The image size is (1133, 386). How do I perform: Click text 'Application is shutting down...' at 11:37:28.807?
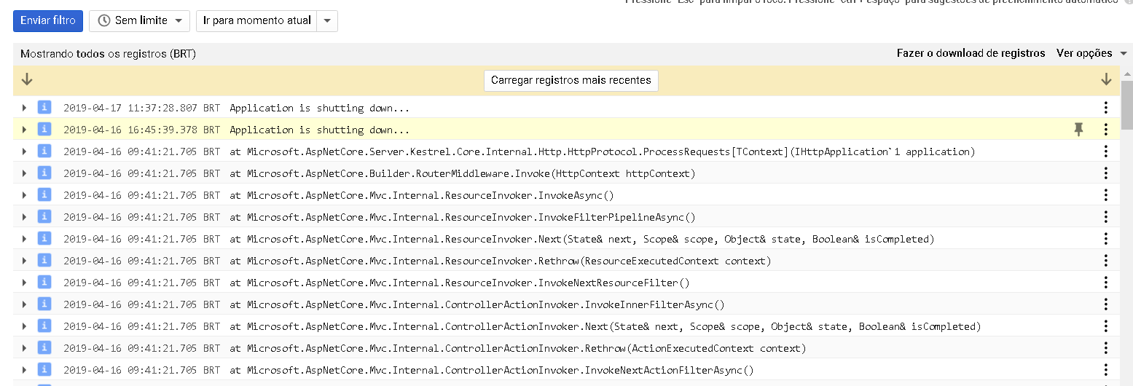pyautogui.click(x=320, y=108)
